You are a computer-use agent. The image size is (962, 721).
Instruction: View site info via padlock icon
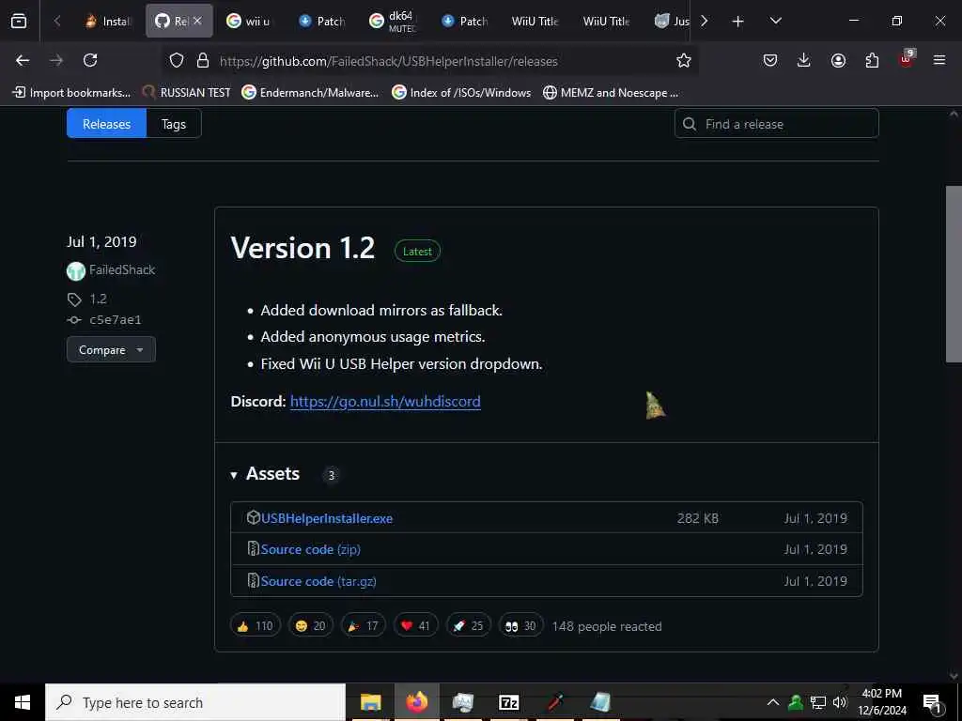203,60
